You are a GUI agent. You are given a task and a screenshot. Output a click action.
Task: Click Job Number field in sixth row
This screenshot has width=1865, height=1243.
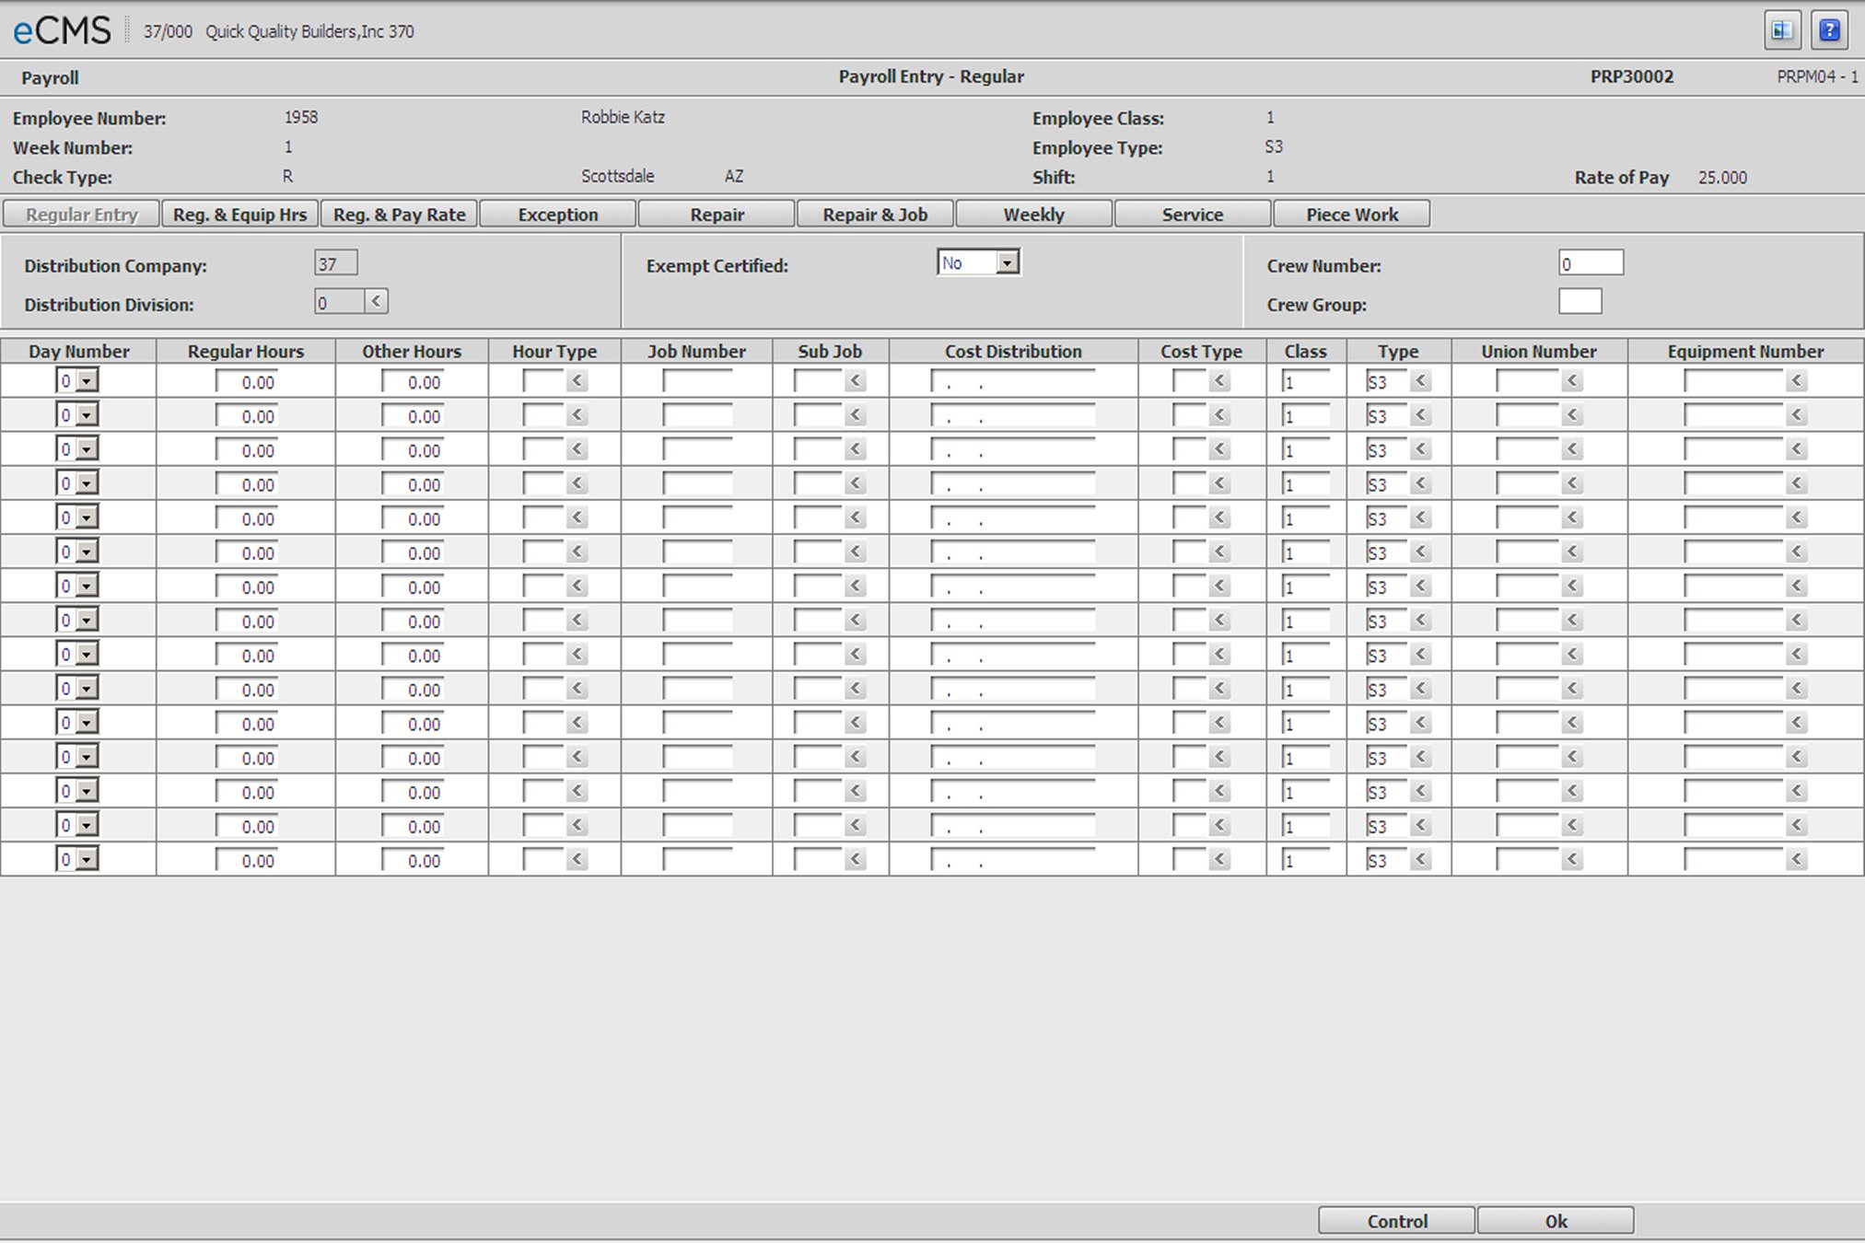tap(697, 552)
